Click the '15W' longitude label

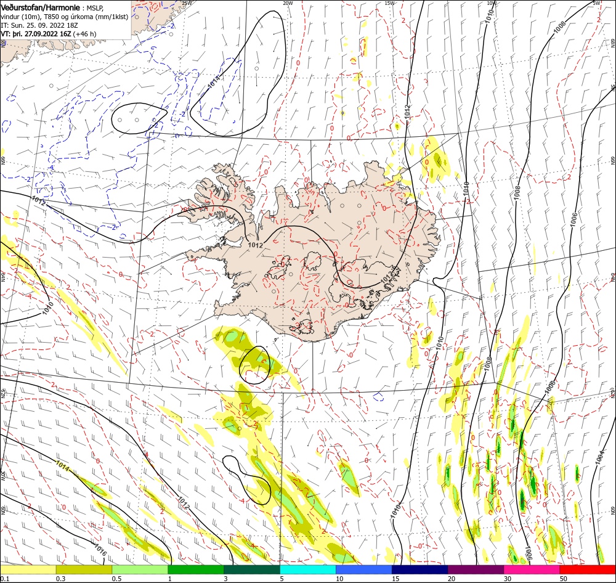tap(389, 3)
